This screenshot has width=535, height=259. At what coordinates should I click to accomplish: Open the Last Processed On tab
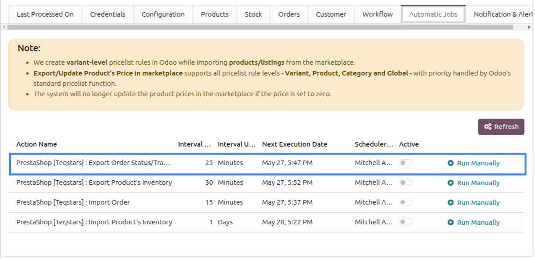tap(45, 14)
